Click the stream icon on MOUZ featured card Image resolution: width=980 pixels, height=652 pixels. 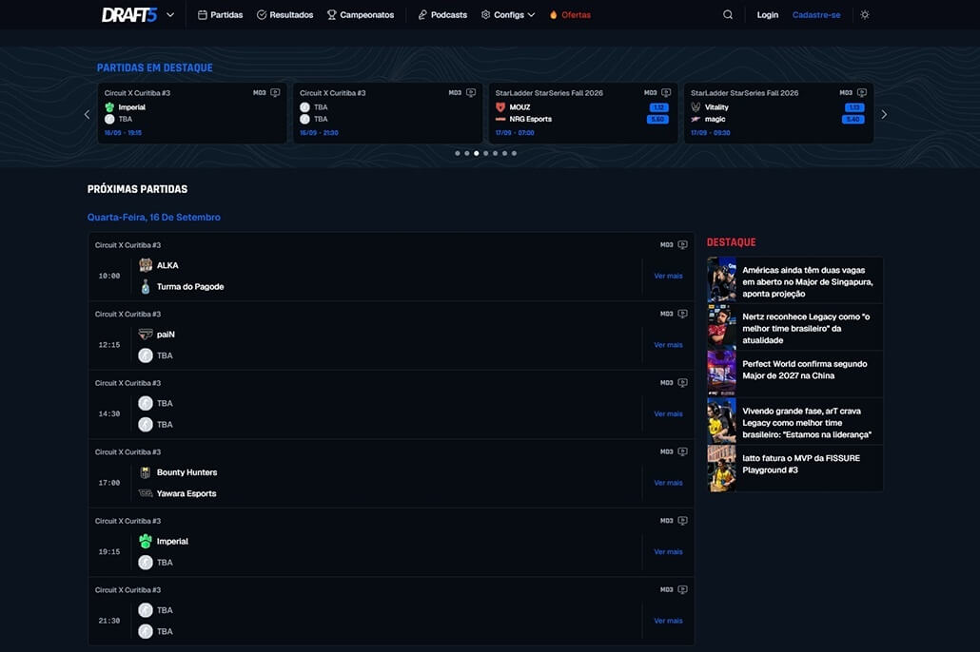coord(666,92)
